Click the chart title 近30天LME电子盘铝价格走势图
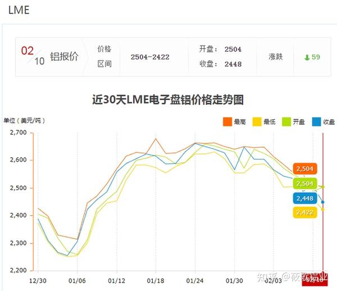337x291 pixels. coord(168,100)
